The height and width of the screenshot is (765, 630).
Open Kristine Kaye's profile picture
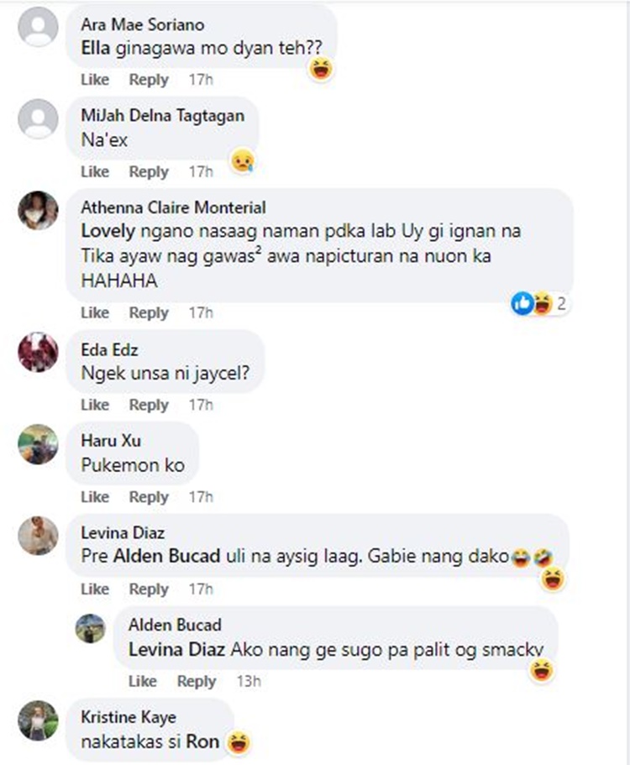(38, 720)
